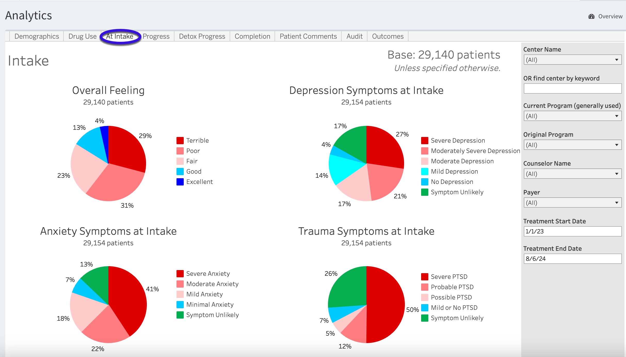Click the Minimal Anxiety legend swatch

(180, 305)
